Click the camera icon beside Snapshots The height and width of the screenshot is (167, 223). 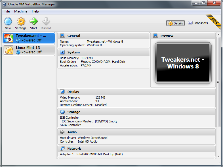(x=190, y=23)
